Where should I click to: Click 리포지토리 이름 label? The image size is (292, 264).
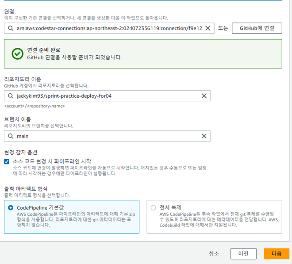click(x=23, y=79)
